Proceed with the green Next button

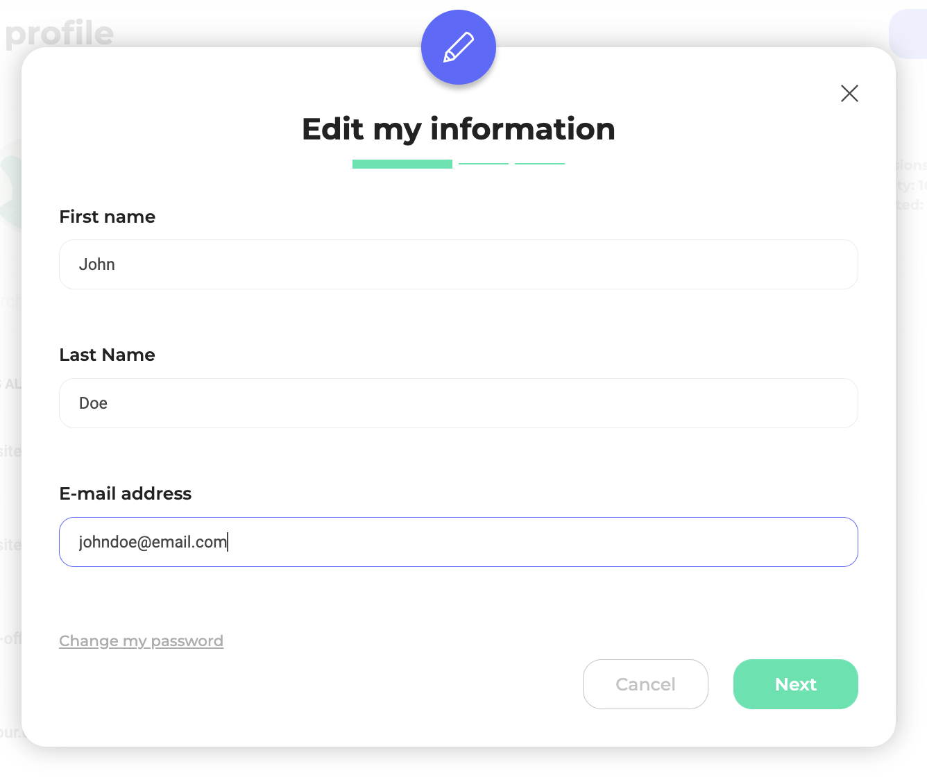795,684
